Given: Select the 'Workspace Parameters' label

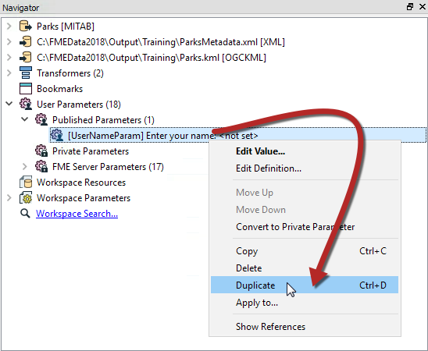Looking at the screenshot, I should (84, 198).
